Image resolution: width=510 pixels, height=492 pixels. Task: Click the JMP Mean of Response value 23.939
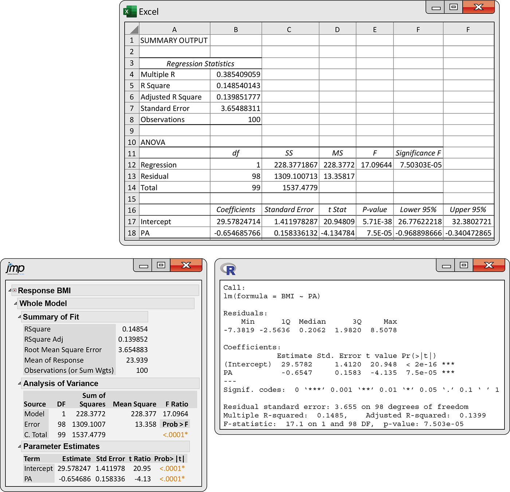coord(137,360)
